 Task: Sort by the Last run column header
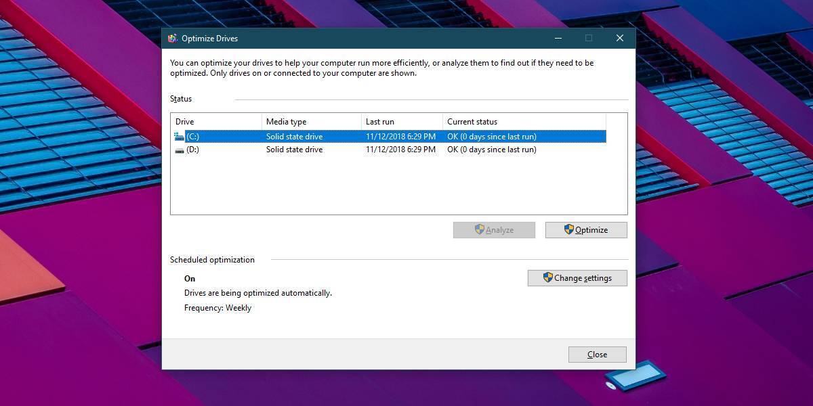click(402, 122)
